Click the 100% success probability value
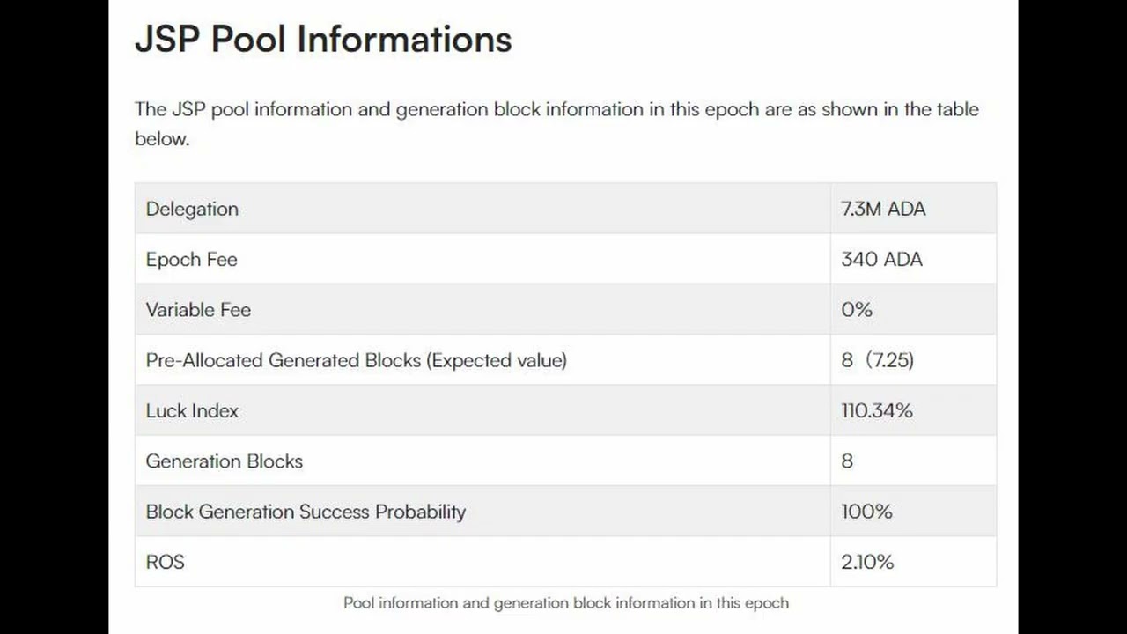The height and width of the screenshot is (634, 1127). (x=866, y=512)
